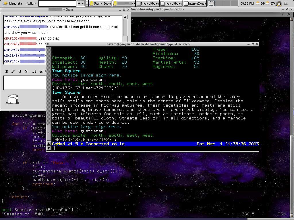
Task: Type in the Gaim message input box
Action: pos(24,83)
